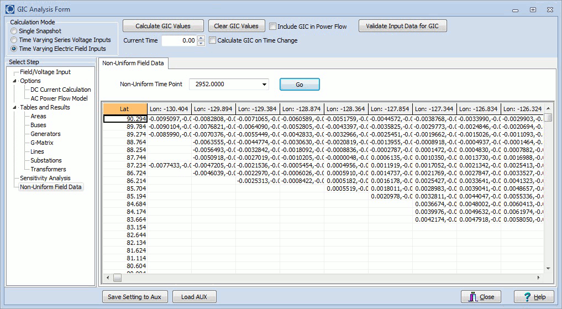Image resolution: width=562 pixels, height=309 pixels.
Task: Click the horizontal scrollbar of the grid
Action: [x=326, y=277]
